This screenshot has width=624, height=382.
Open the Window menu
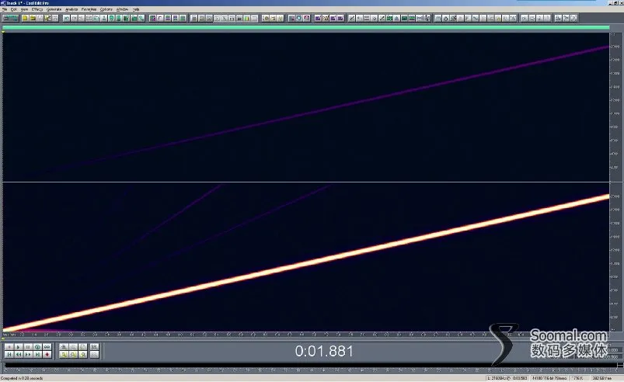pyautogui.click(x=122, y=9)
